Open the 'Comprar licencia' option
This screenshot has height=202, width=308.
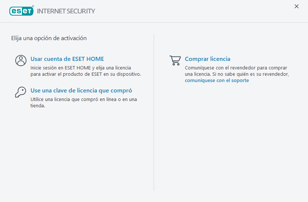click(208, 59)
